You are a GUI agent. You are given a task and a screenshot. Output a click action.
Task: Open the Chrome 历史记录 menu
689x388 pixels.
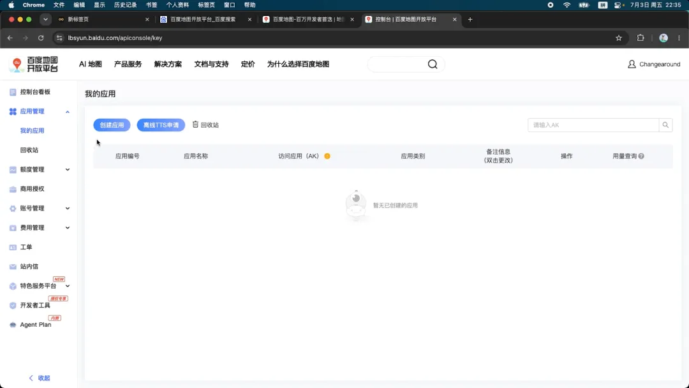[125, 5]
